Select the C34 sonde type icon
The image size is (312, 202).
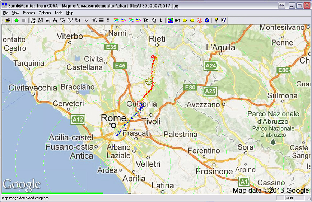78,20
